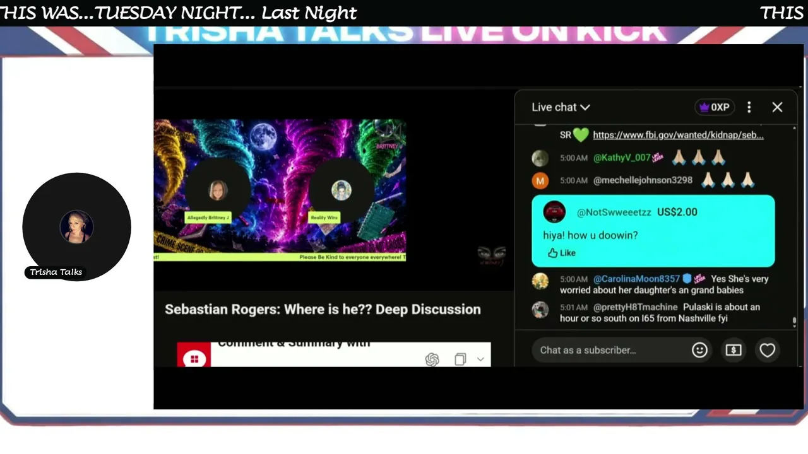The width and height of the screenshot is (808, 454).
Task: Click @CarolinaMoon8357's profile avatar
Action: pyautogui.click(x=540, y=281)
